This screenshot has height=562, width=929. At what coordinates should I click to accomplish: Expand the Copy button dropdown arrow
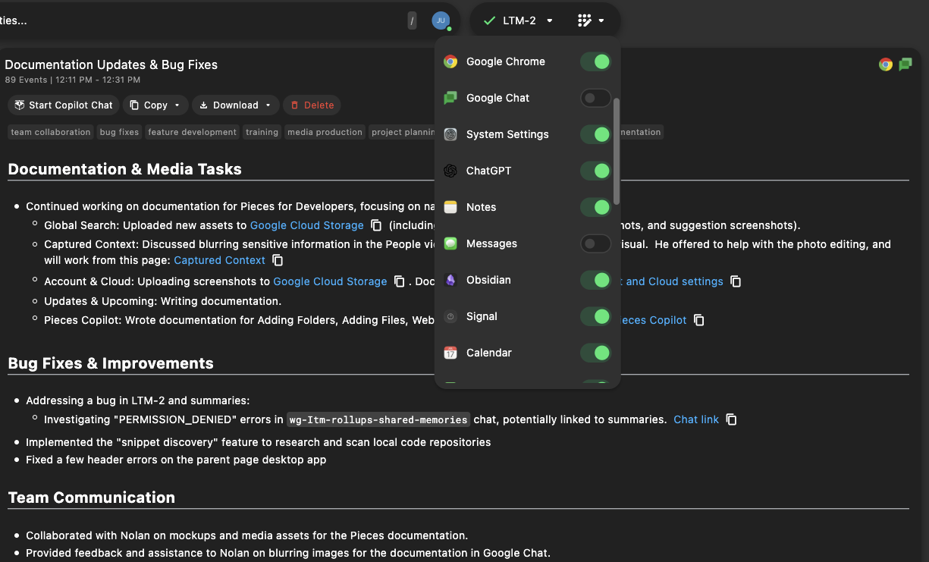pyautogui.click(x=177, y=105)
